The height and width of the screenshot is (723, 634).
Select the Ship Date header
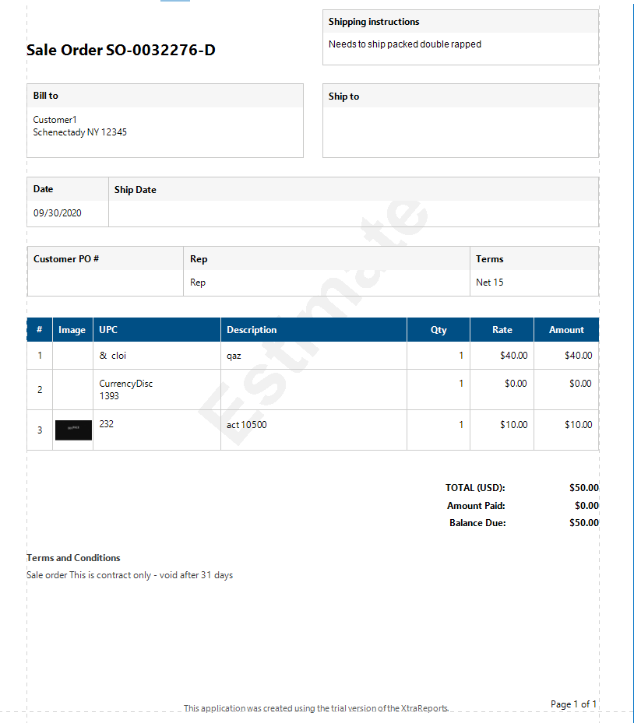click(x=136, y=190)
